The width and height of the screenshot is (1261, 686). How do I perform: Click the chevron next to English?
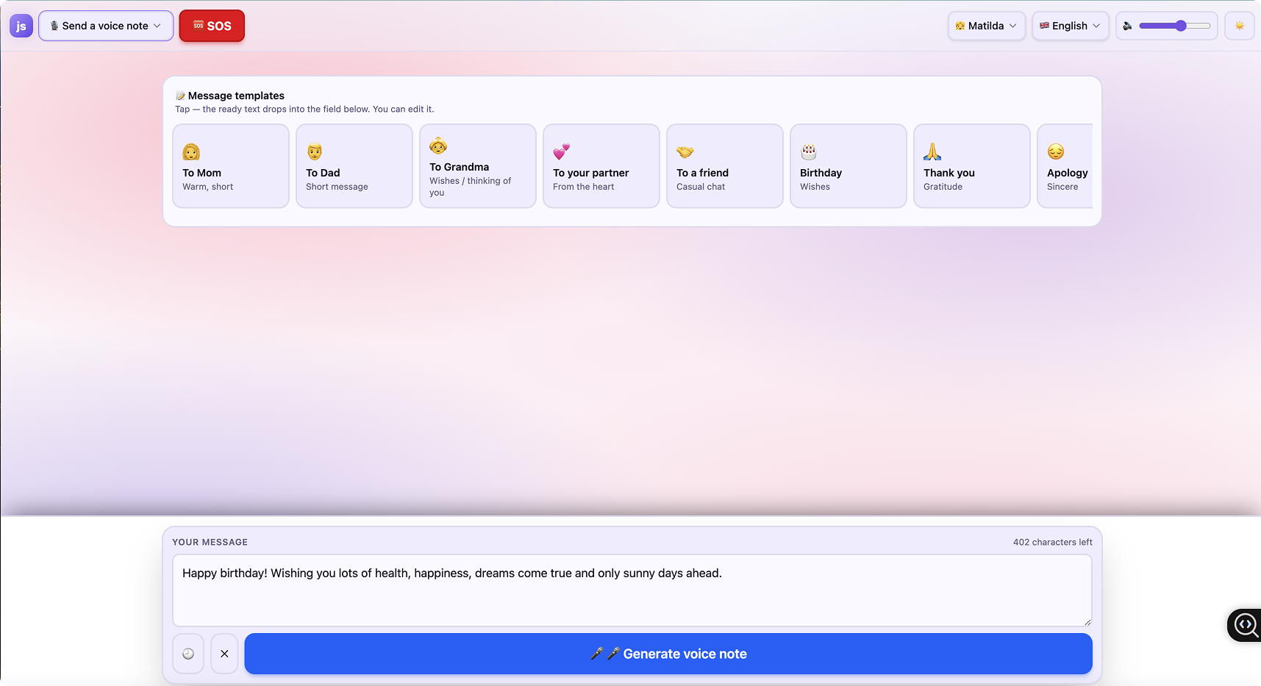[1096, 26]
